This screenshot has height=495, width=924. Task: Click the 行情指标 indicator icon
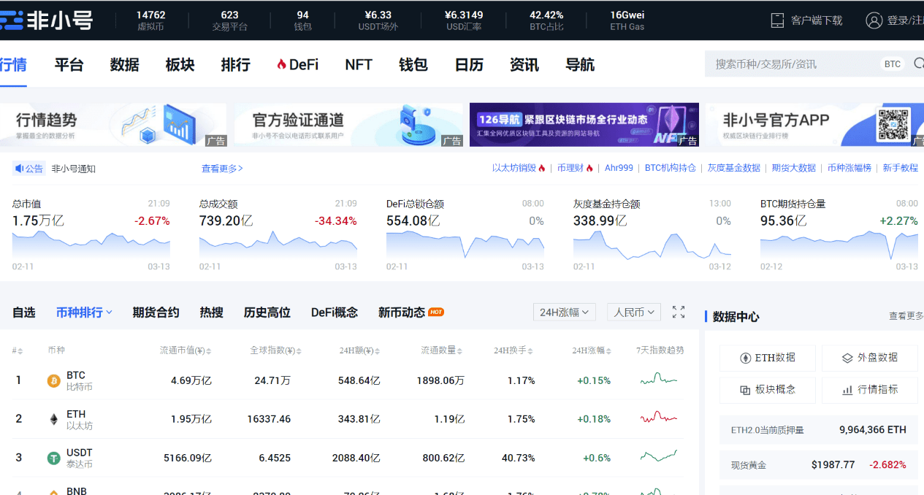coord(848,389)
